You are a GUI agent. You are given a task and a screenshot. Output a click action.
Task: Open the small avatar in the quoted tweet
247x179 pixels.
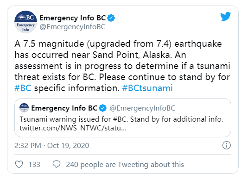click(x=24, y=108)
